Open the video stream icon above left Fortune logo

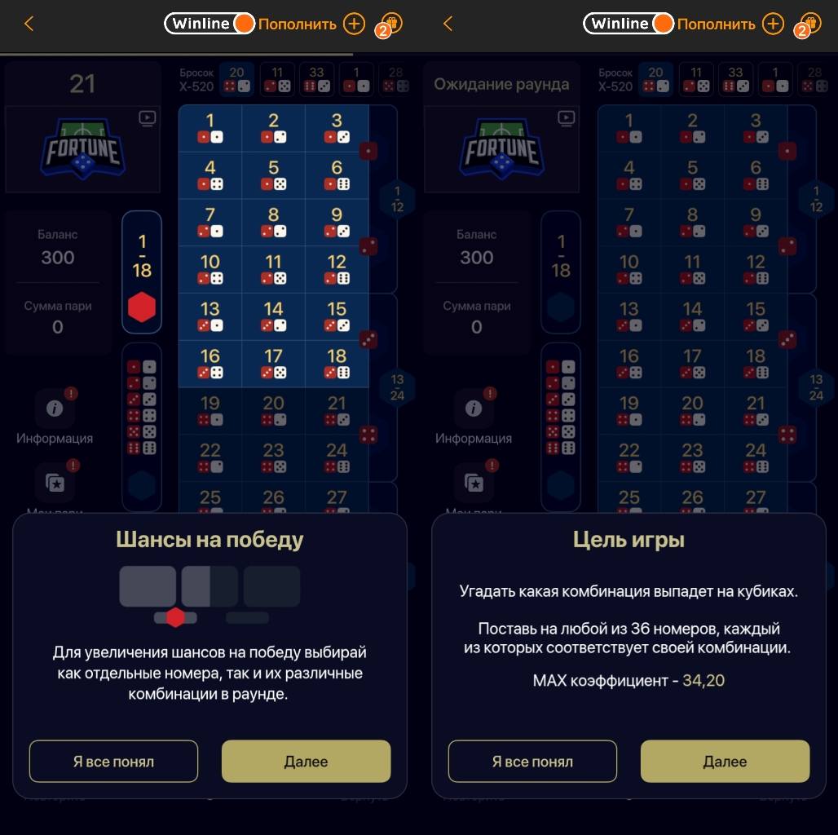pos(147,117)
